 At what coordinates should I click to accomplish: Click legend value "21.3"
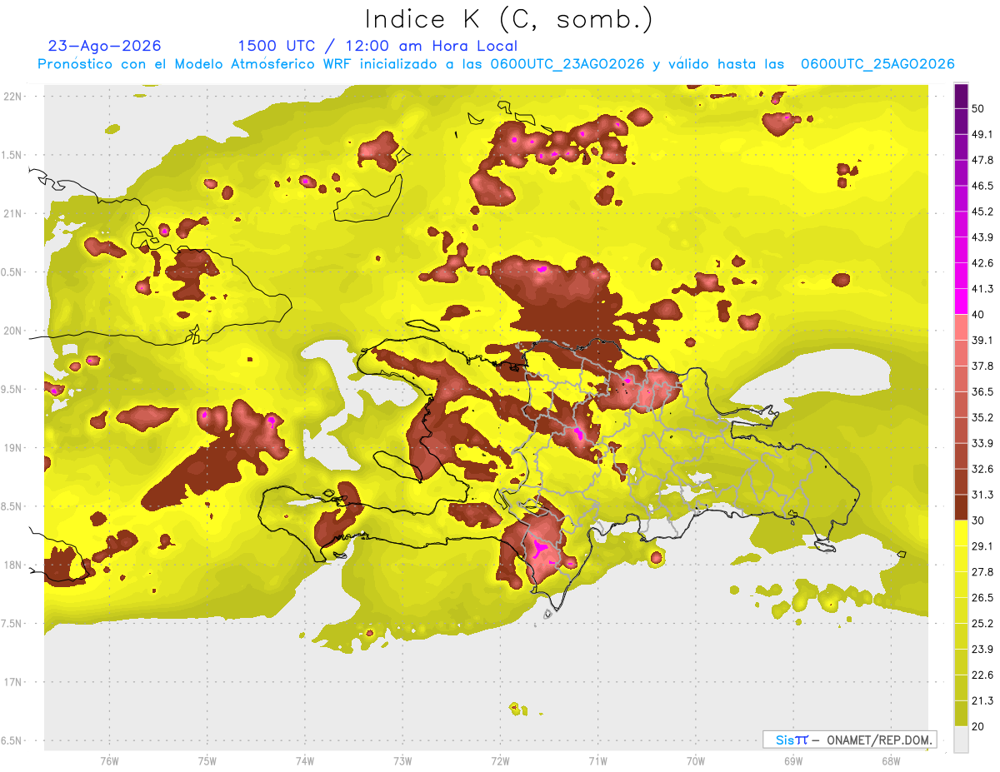click(x=982, y=701)
